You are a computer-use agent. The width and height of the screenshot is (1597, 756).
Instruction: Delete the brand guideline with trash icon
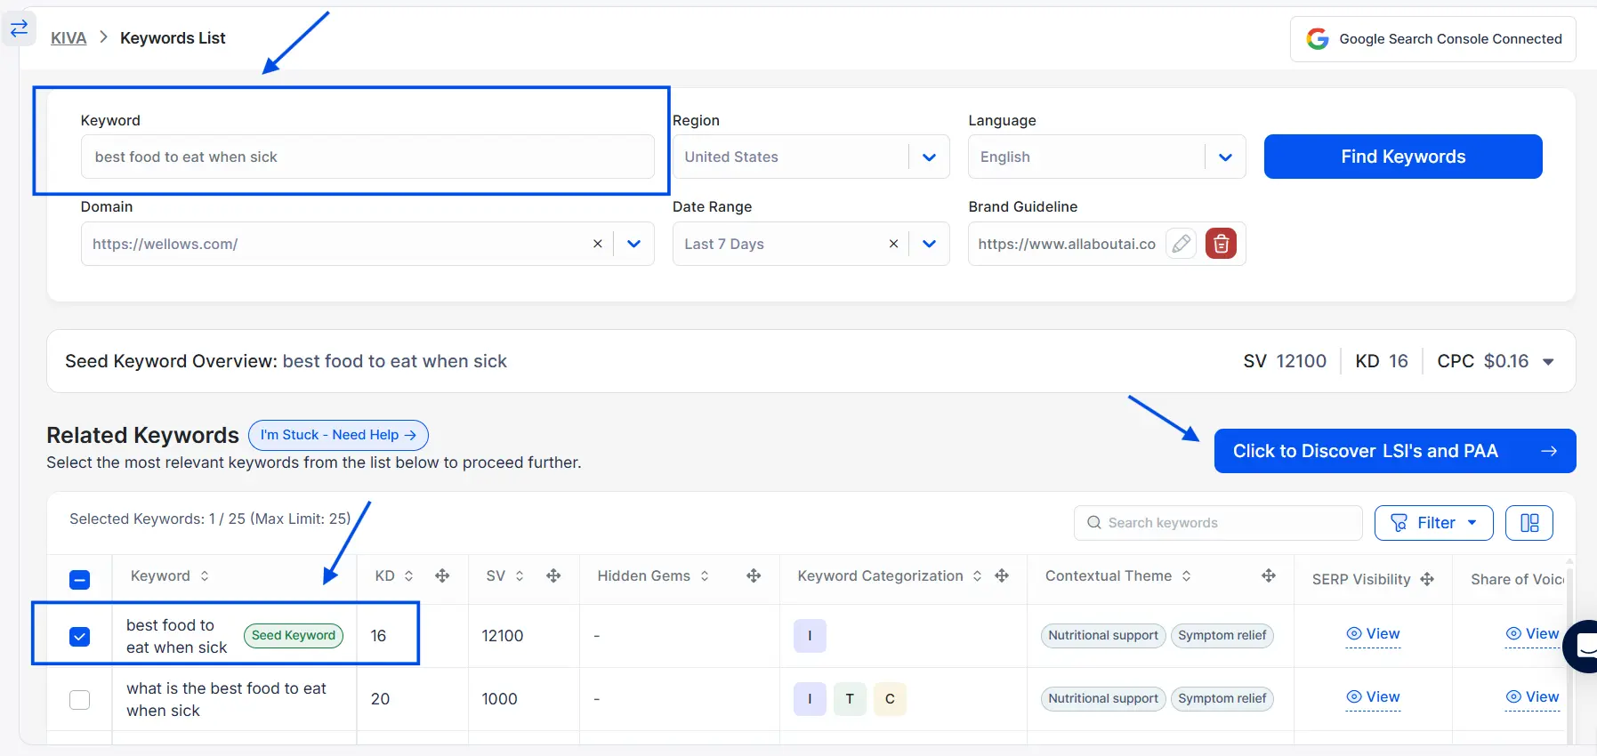coord(1221,244)
